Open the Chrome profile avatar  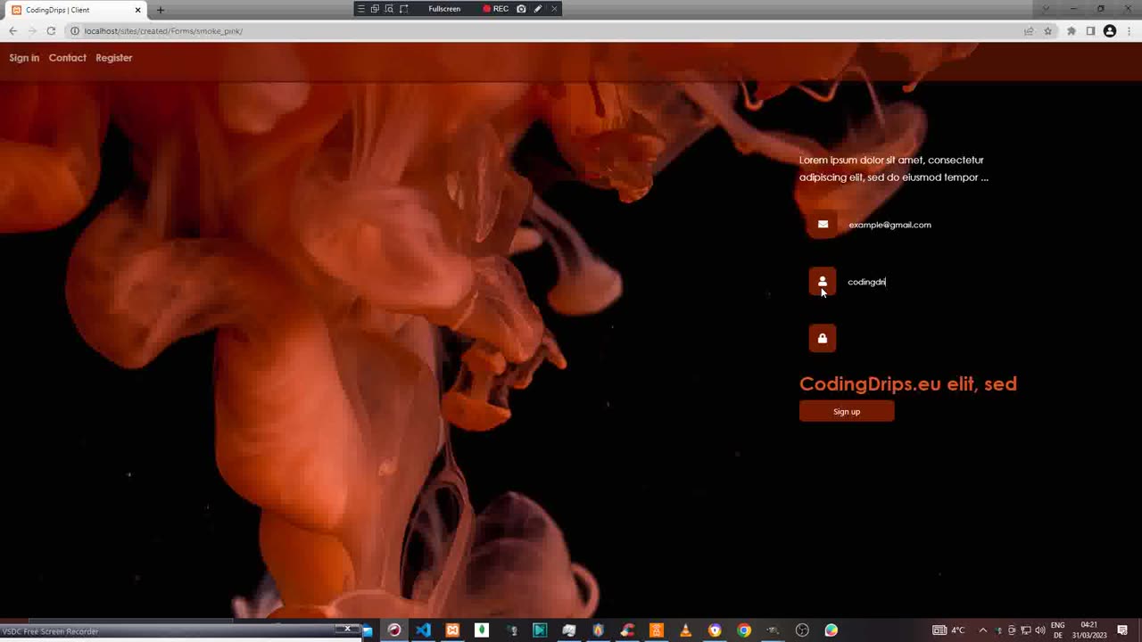tap(1110, 31)
